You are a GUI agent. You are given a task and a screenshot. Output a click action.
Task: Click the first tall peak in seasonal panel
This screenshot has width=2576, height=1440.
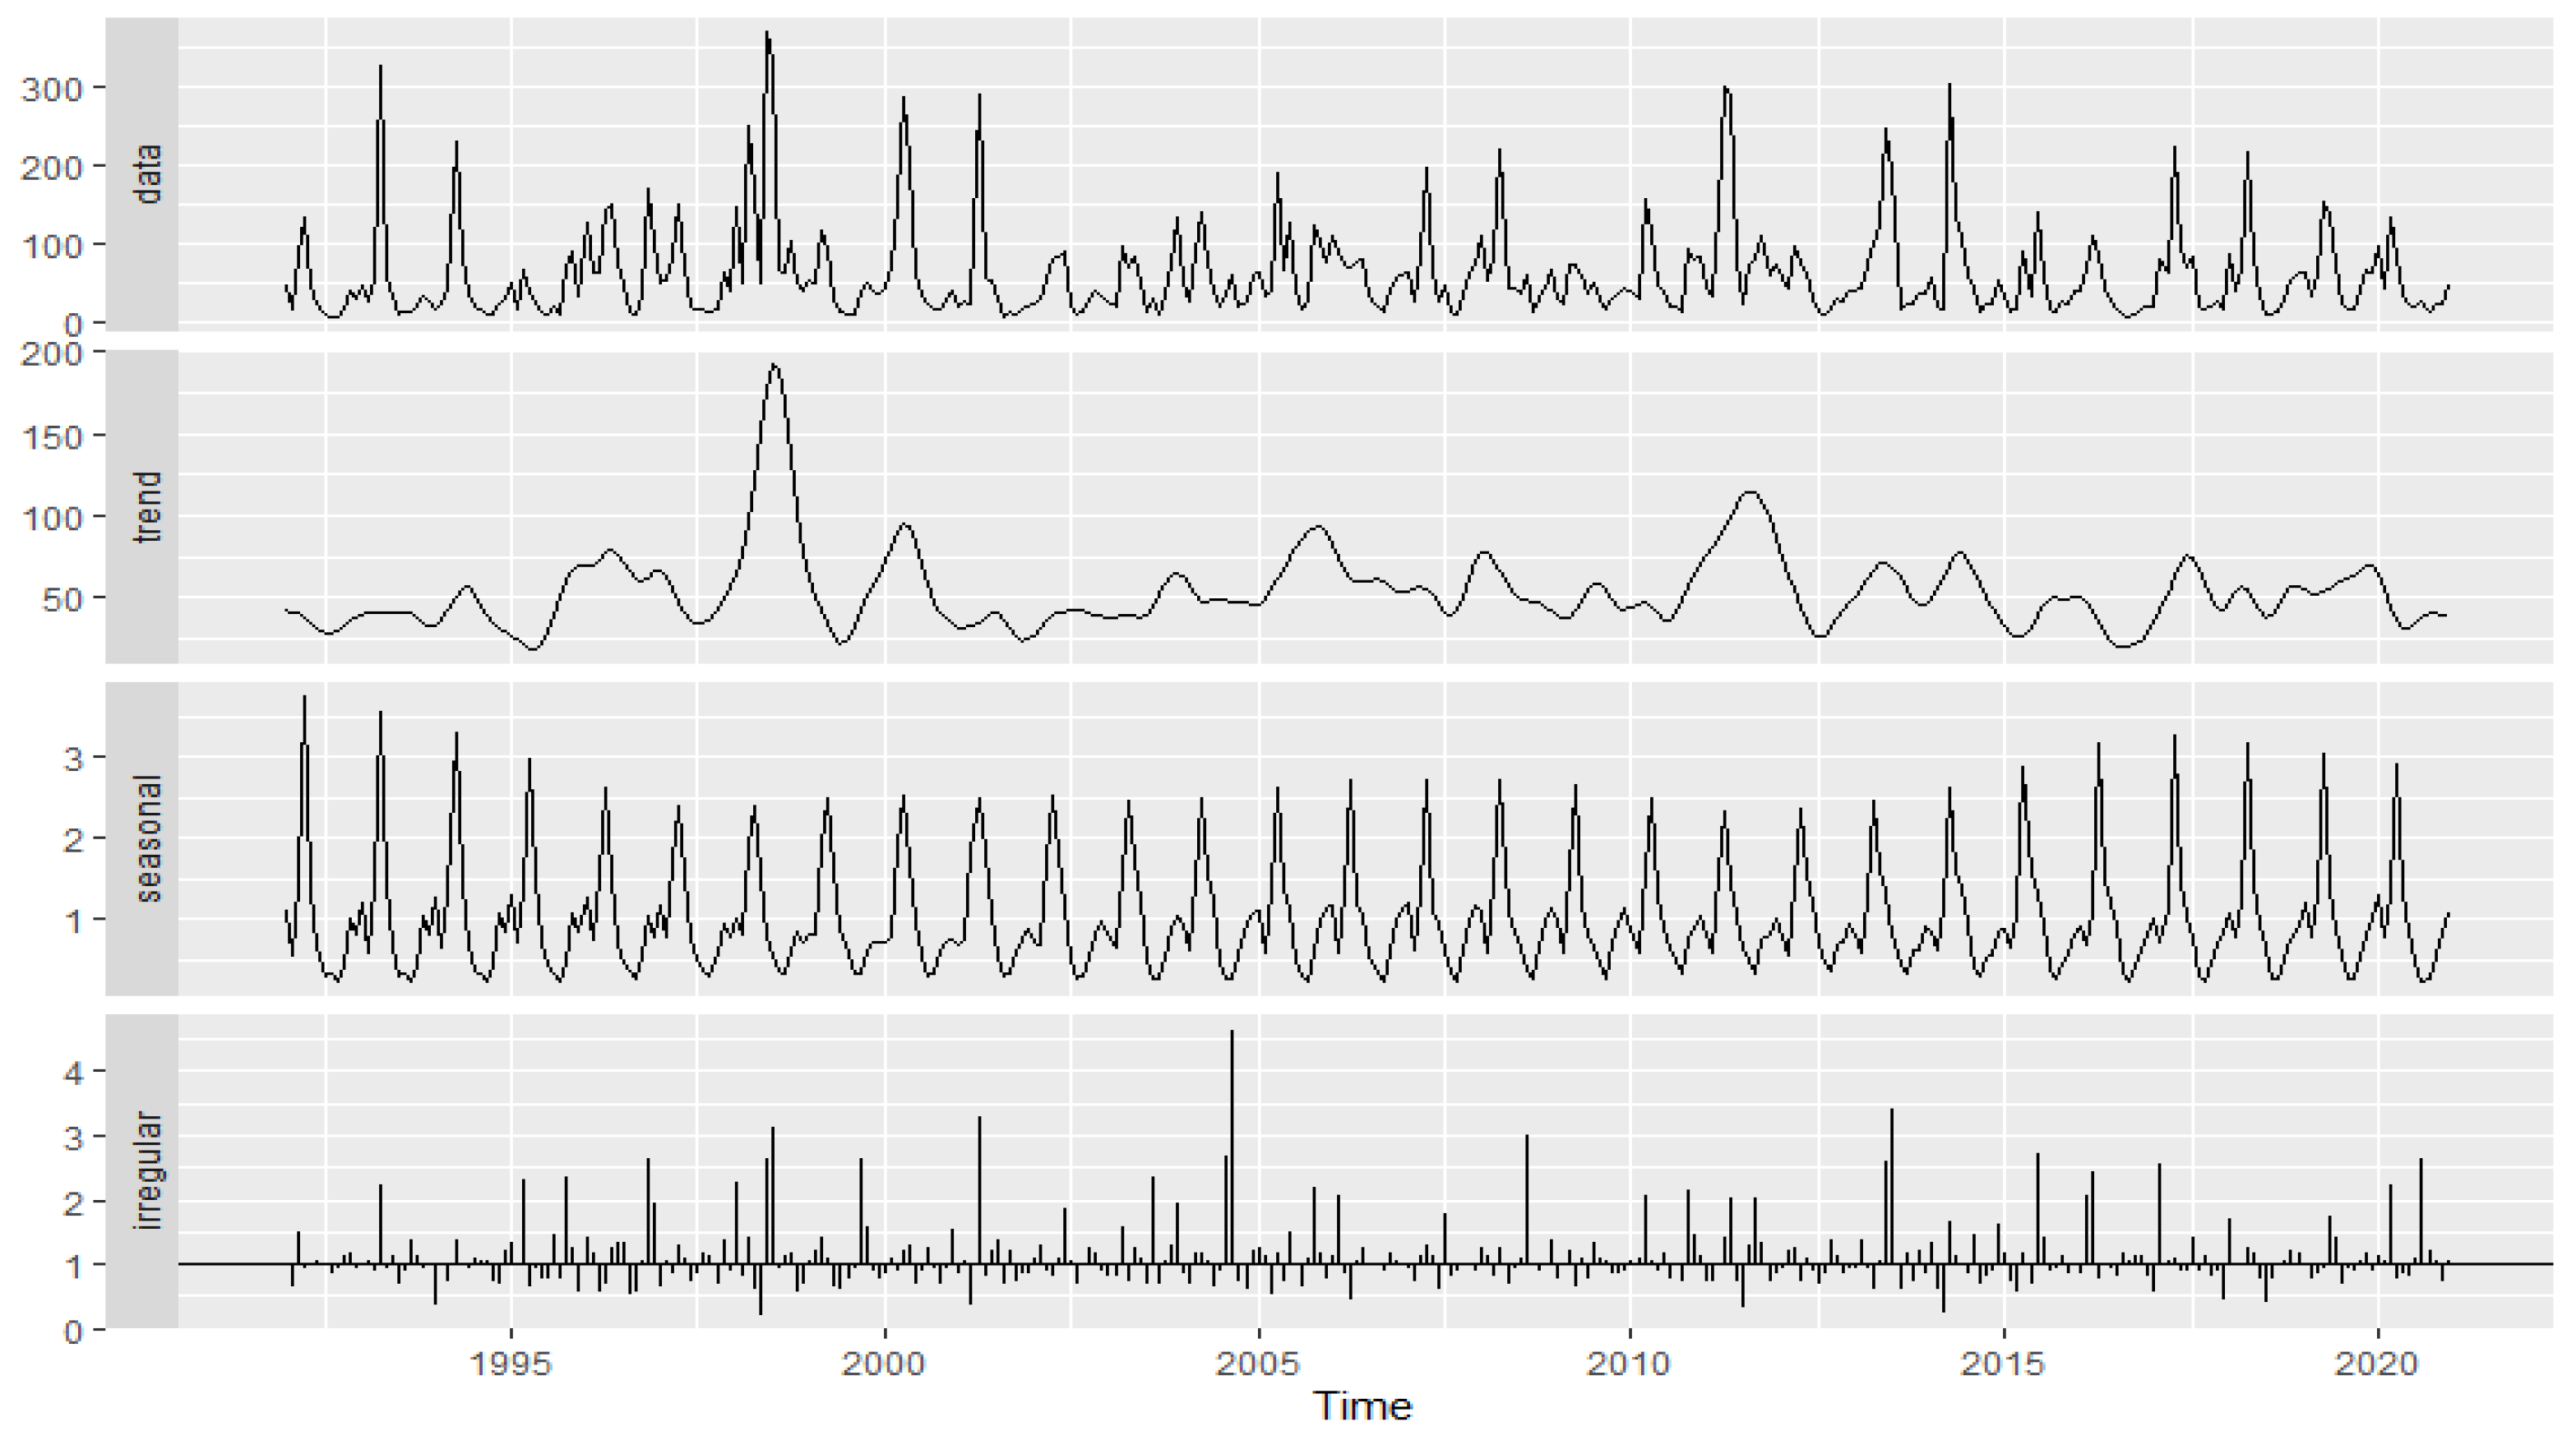pyautogui.click(x=304, y=699)
